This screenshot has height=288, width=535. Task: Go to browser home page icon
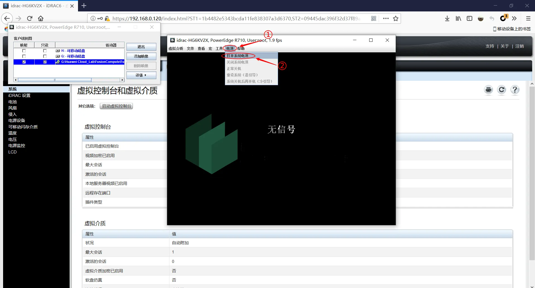tap(41, 18)
